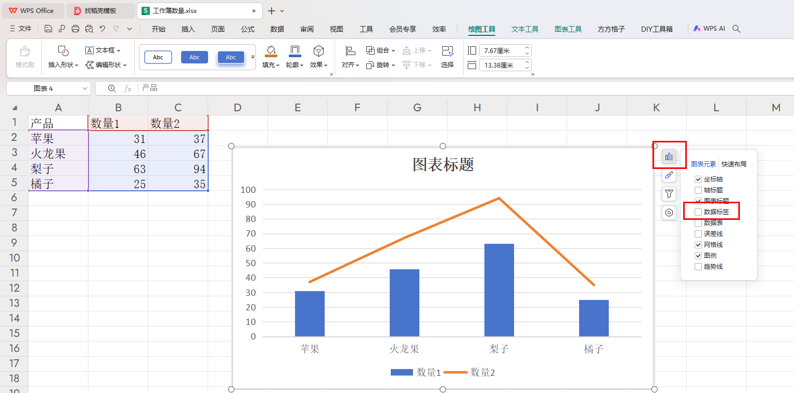Click the Undo arrow icon
Screen dimensions: 794x393
point(103,29)
